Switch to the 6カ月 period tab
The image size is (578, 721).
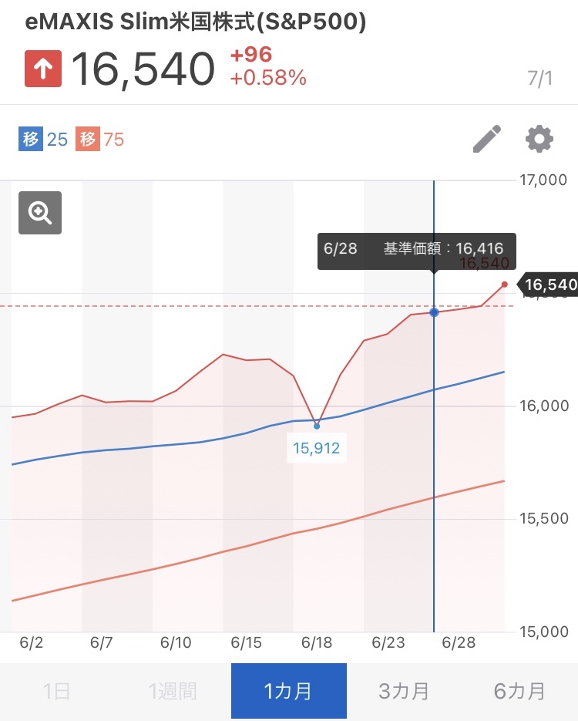[519, 691]
